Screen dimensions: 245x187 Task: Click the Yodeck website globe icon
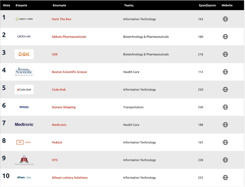pyautogui.click(x=225, y=142)
